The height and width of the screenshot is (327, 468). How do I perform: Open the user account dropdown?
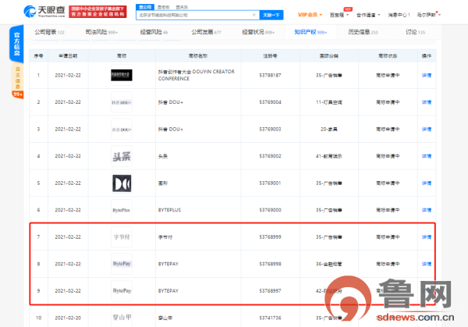[x=428, y=15]
